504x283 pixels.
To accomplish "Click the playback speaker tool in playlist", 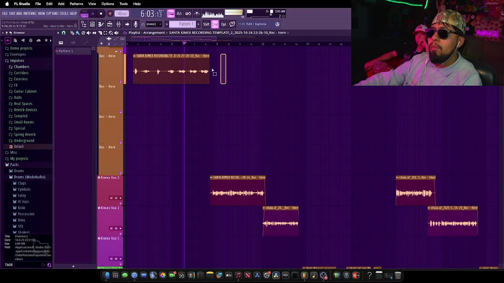I will pyautogui.click(x=116, y=33).
